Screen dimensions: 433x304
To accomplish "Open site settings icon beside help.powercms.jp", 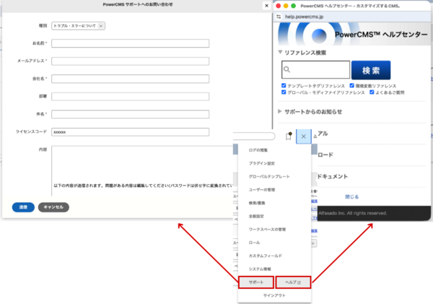I will coord(279,17).
